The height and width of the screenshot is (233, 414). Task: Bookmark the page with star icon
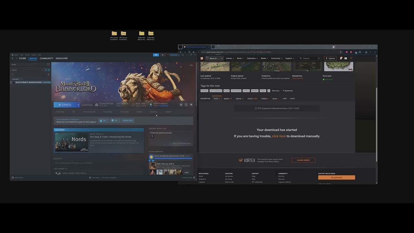pyautogui.click(x=341, y=52)
